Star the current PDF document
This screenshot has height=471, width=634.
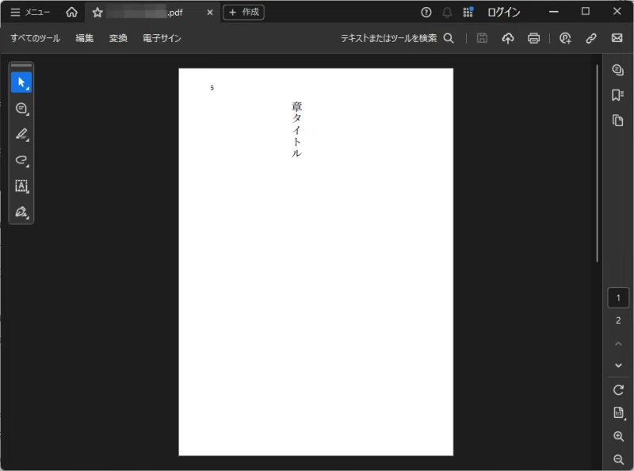point(97,13)
